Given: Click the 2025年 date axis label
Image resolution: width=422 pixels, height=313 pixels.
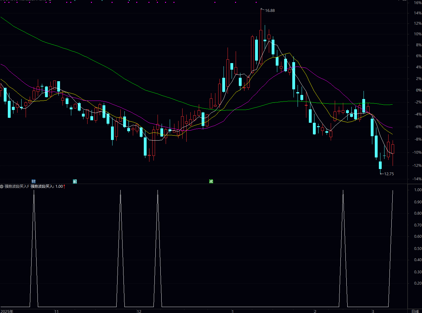Looking at the screenshot, I should [x=7, y=311].
